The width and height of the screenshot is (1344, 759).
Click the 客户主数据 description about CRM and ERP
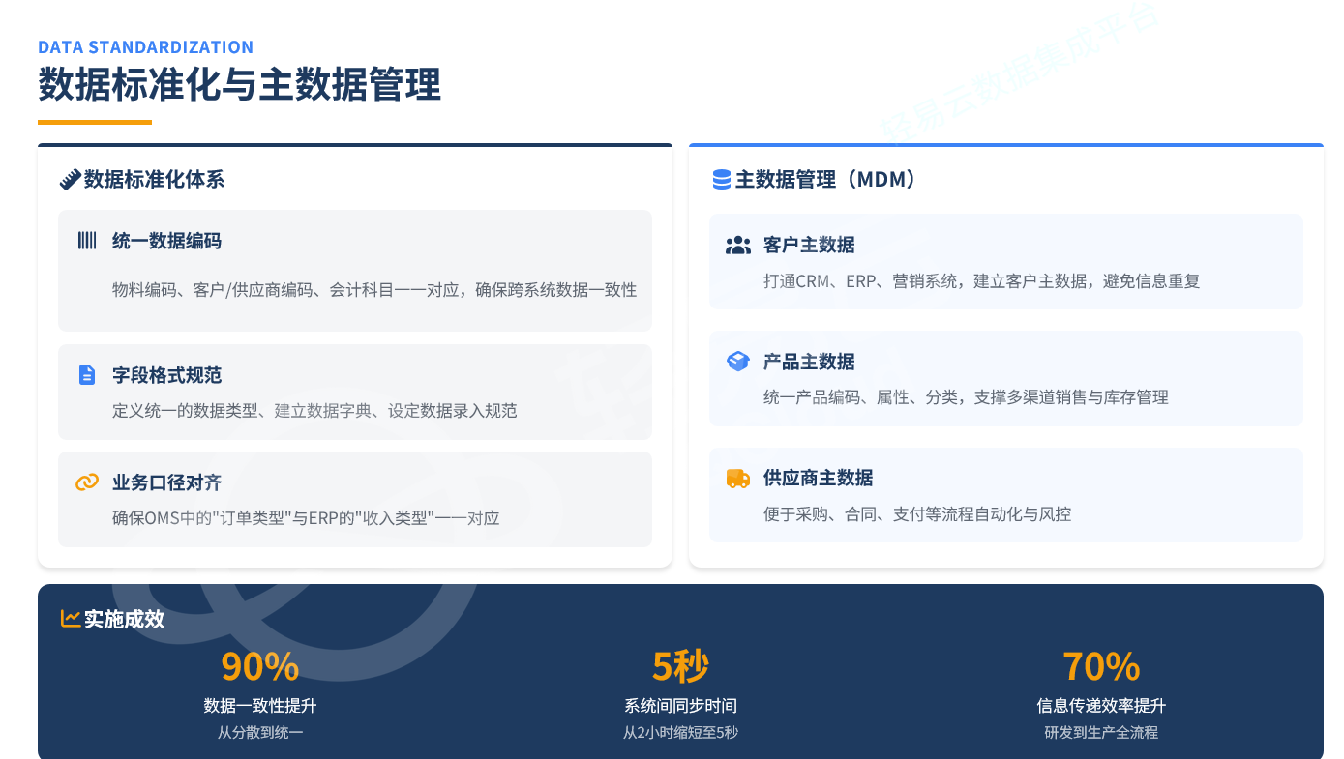pyautogui.click(x=981, y=281)
